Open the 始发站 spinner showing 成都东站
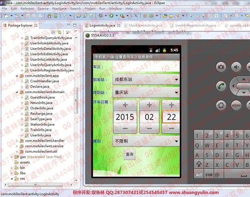Image resolution: width=250 pixels, height=197 pixels. (146, 79)
